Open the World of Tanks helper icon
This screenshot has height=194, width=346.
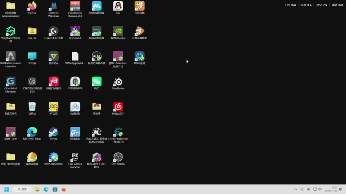click(x=75, y=83)
